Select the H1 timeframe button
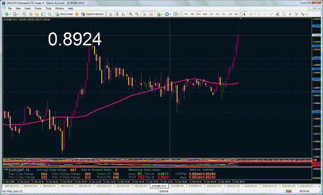323x195 pixels. click(x=211, y=14)
